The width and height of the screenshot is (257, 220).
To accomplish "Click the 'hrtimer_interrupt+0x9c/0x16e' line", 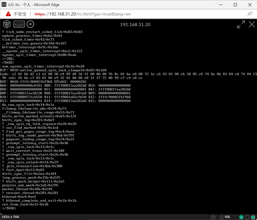I will click(30, 47).
